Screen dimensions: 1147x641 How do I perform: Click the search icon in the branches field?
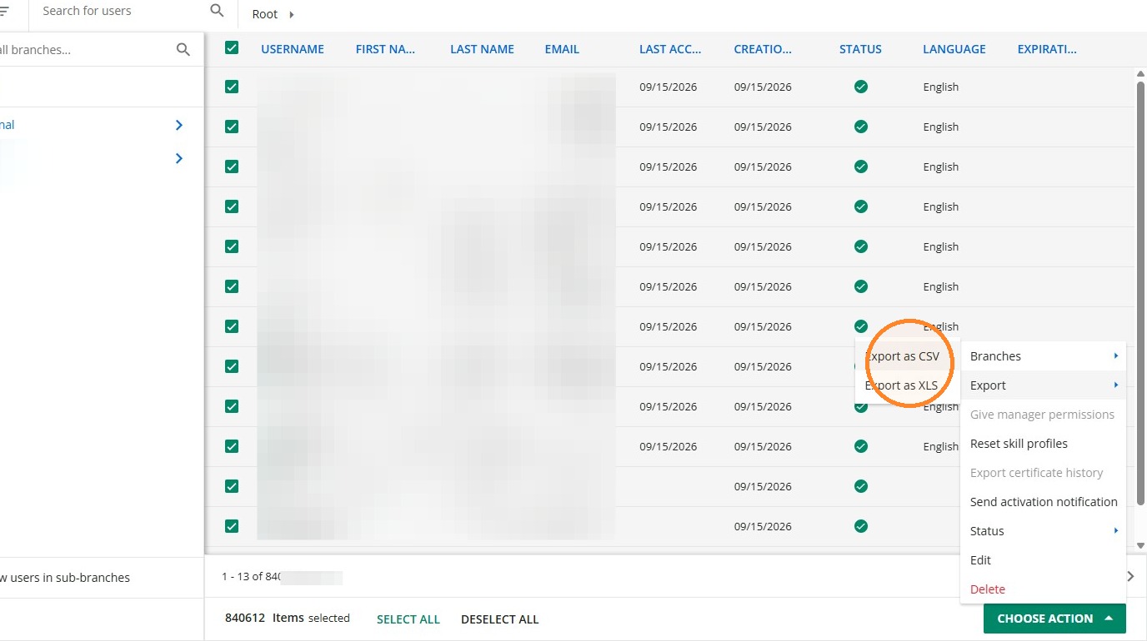click(183, 50)
